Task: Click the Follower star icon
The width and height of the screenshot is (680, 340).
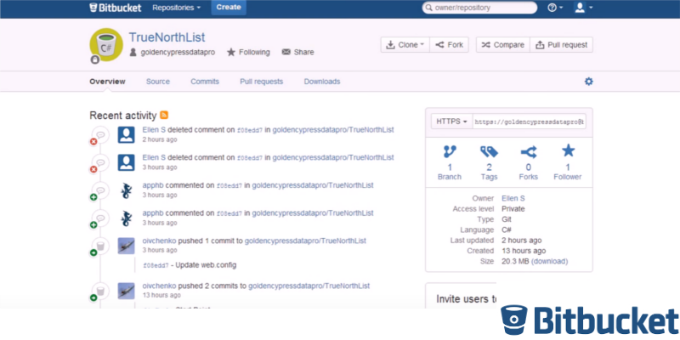Action: [x=568, y=152]
